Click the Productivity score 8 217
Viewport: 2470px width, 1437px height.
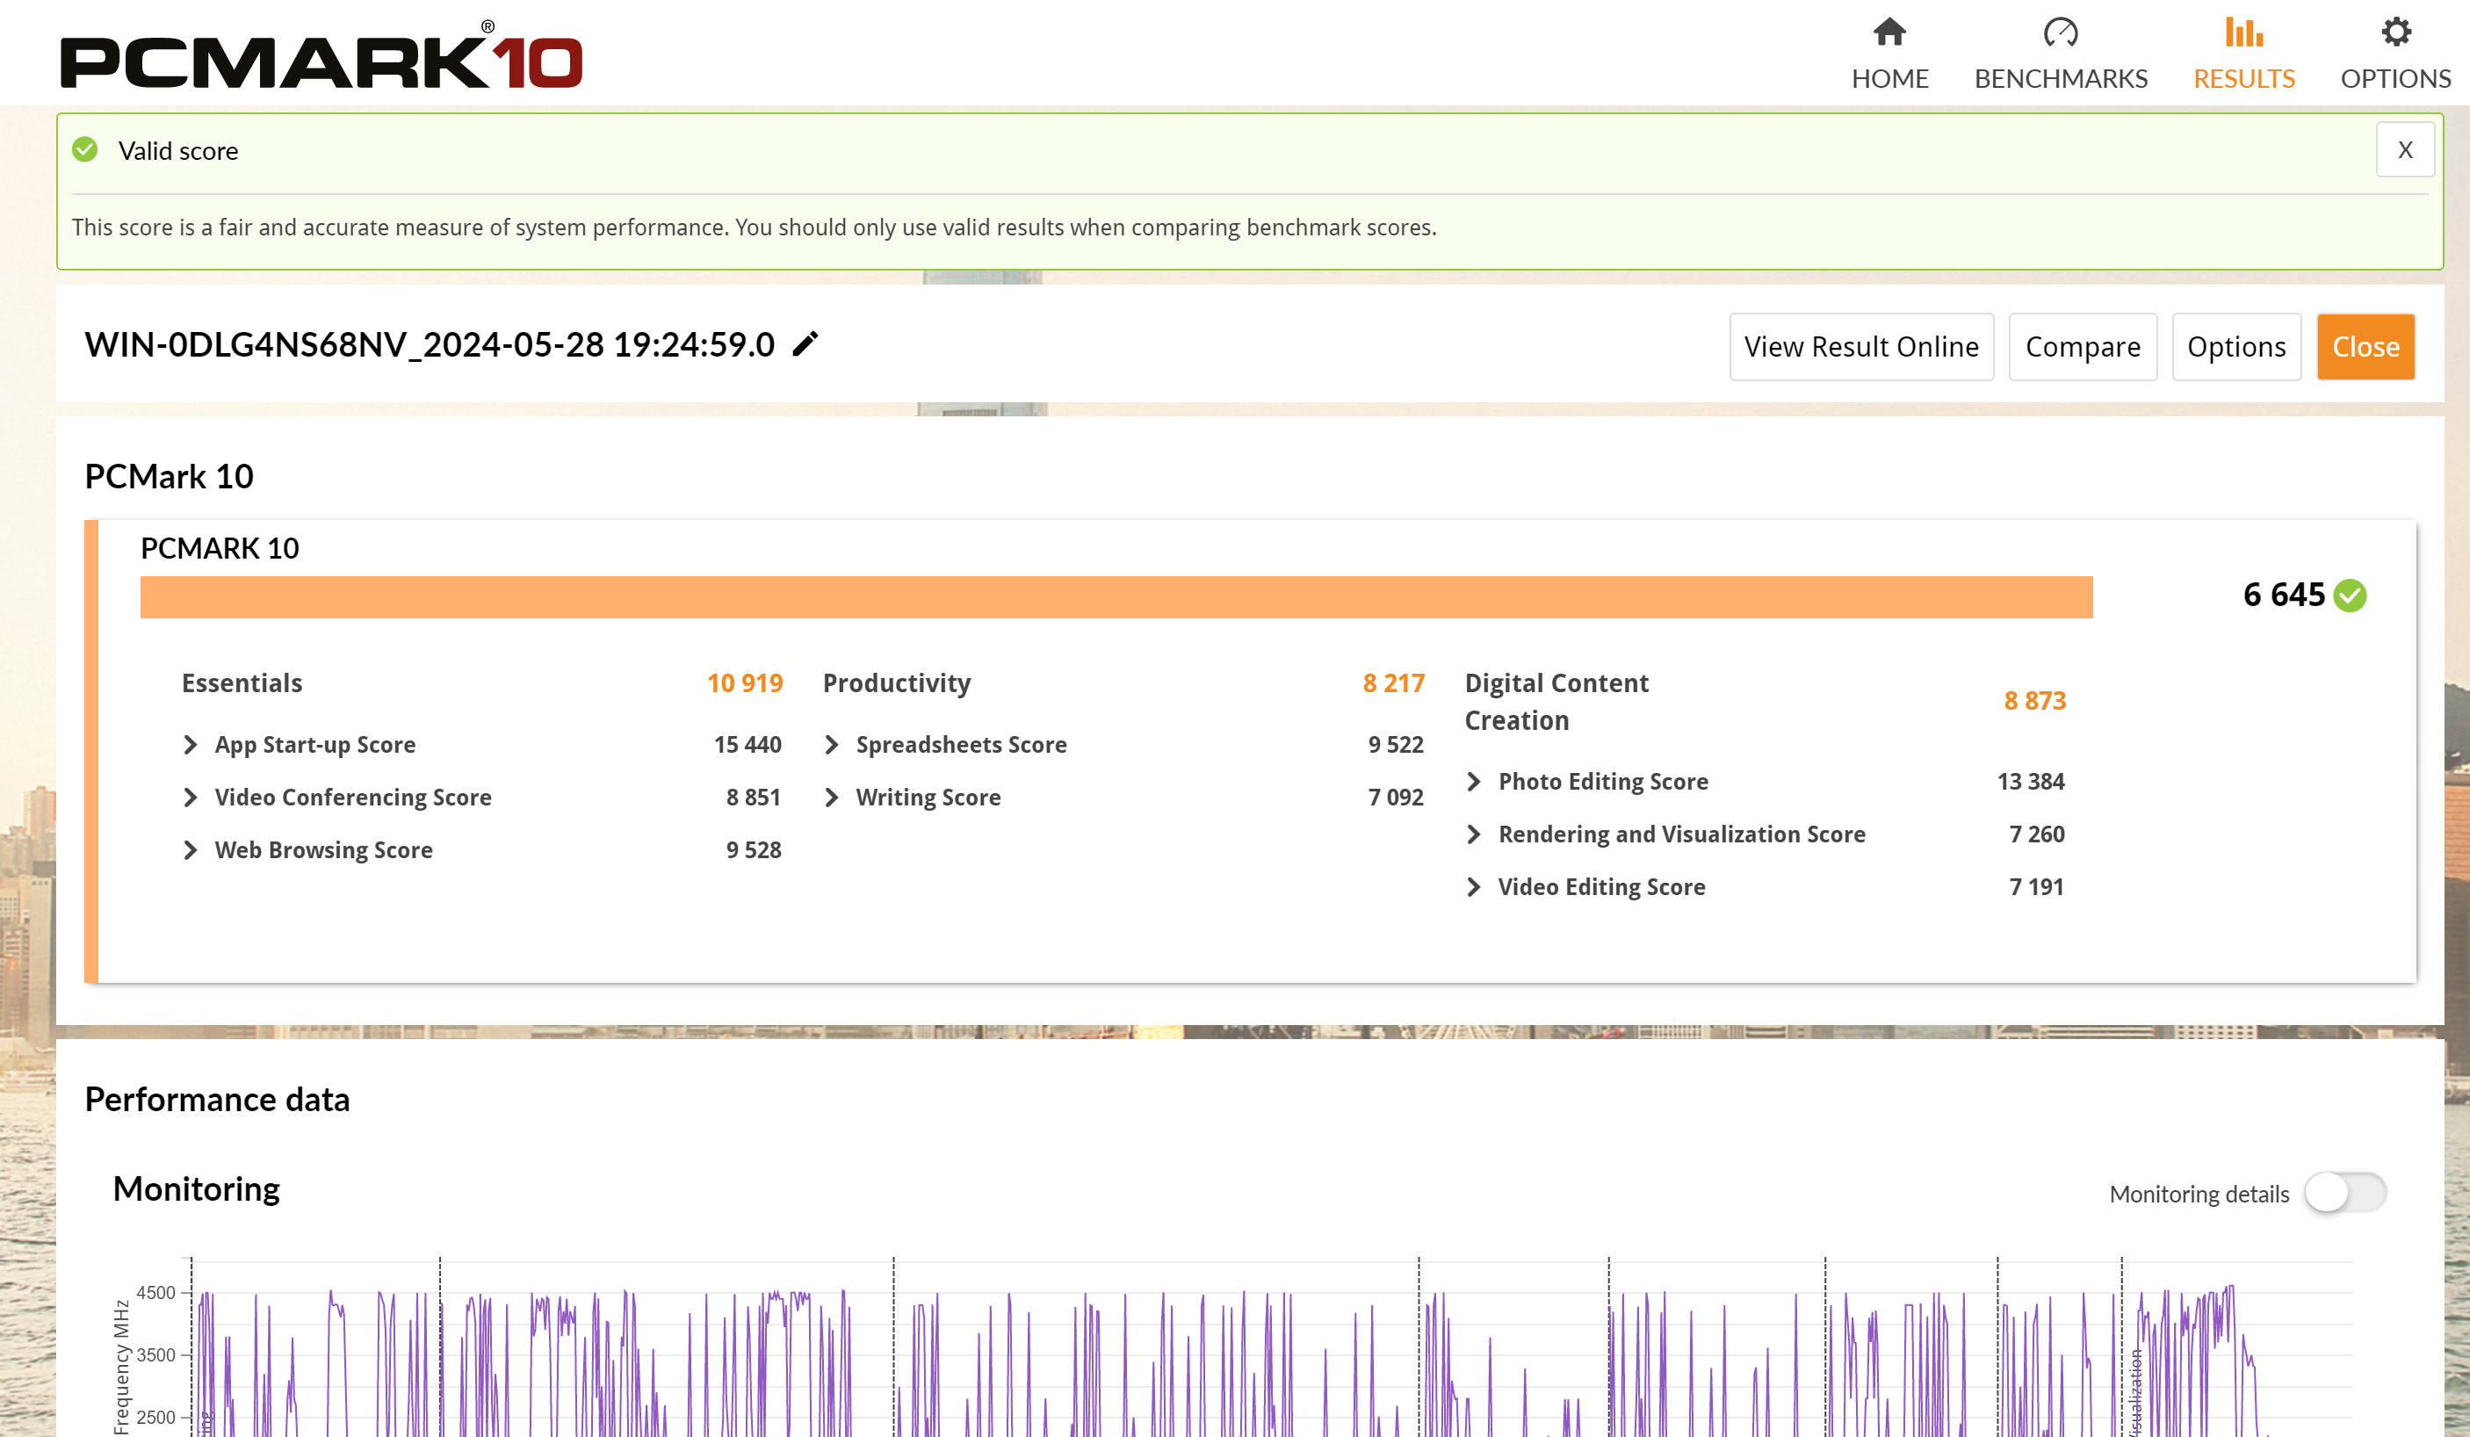[1393, 683]
